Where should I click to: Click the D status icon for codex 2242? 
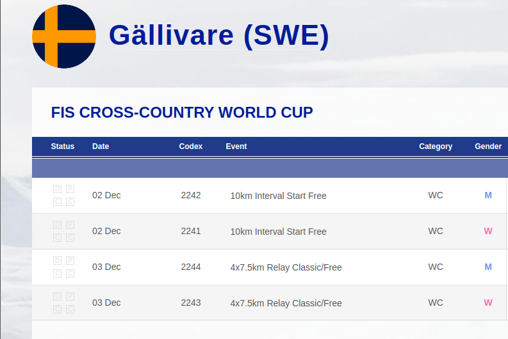coord(58,189)
